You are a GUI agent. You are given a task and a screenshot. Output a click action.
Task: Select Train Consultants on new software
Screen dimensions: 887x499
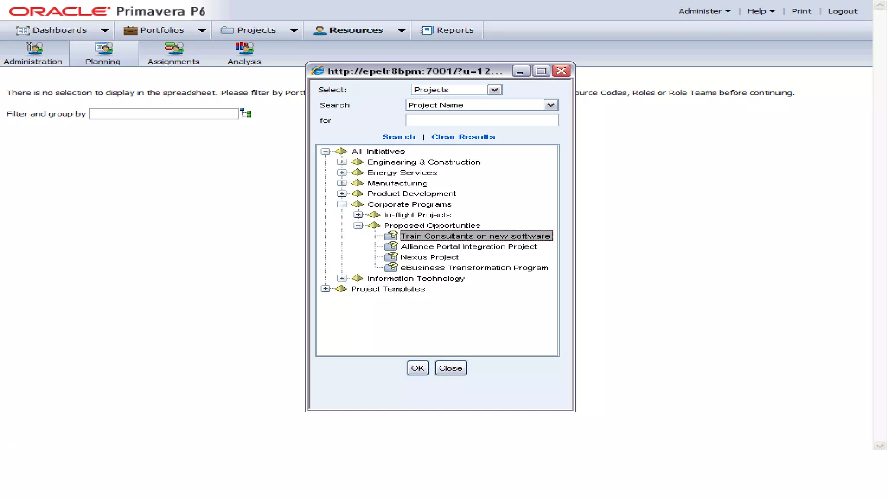click(476, 236)
